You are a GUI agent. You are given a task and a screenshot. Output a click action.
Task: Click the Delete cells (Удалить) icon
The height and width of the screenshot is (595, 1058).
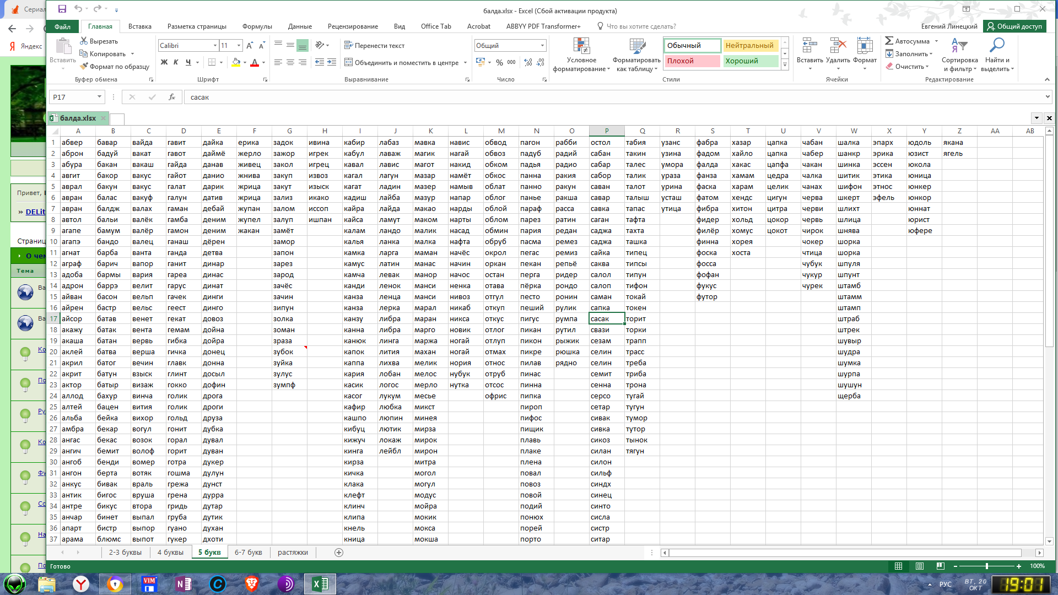point(838,46)
